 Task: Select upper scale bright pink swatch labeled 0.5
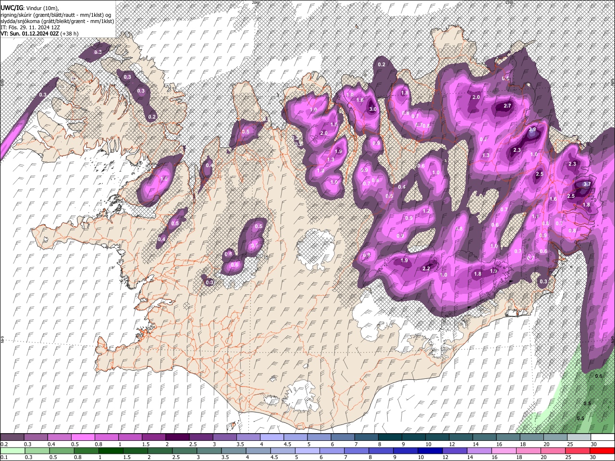(83, 437)
